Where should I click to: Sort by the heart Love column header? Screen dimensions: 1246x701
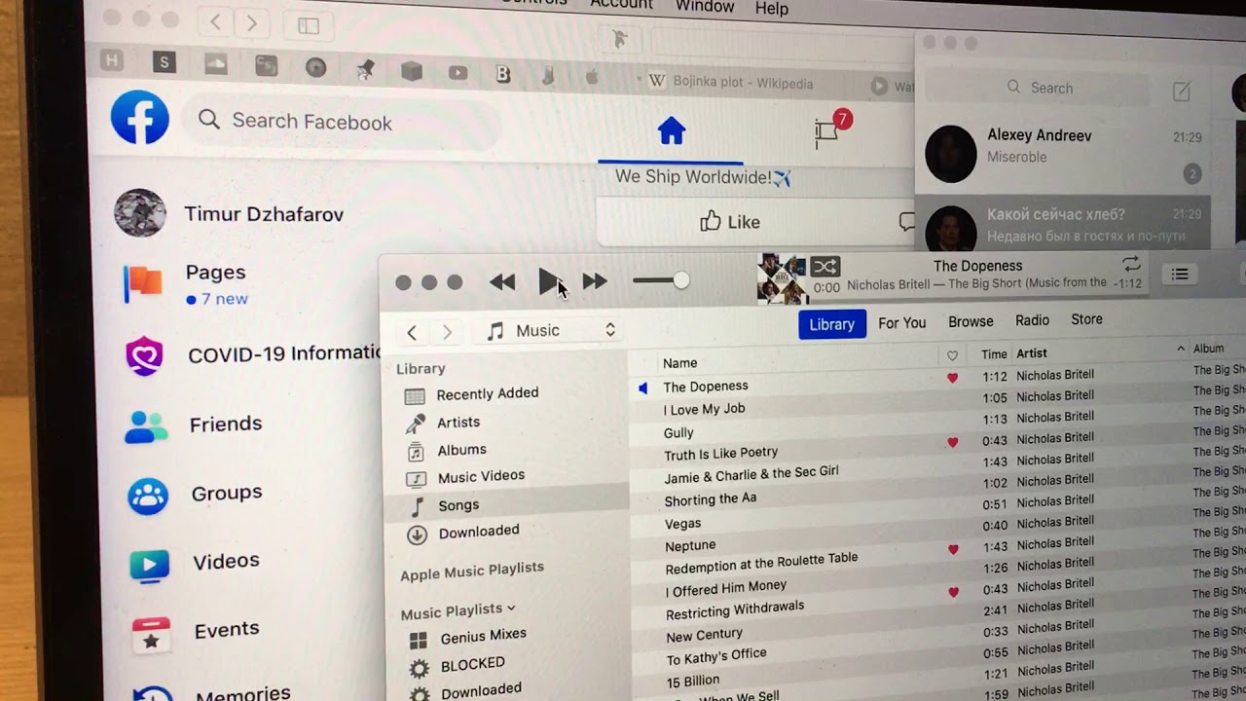click(952, 355)
